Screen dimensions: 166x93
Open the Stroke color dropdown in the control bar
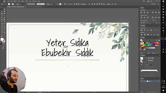(x=15, y=4)
